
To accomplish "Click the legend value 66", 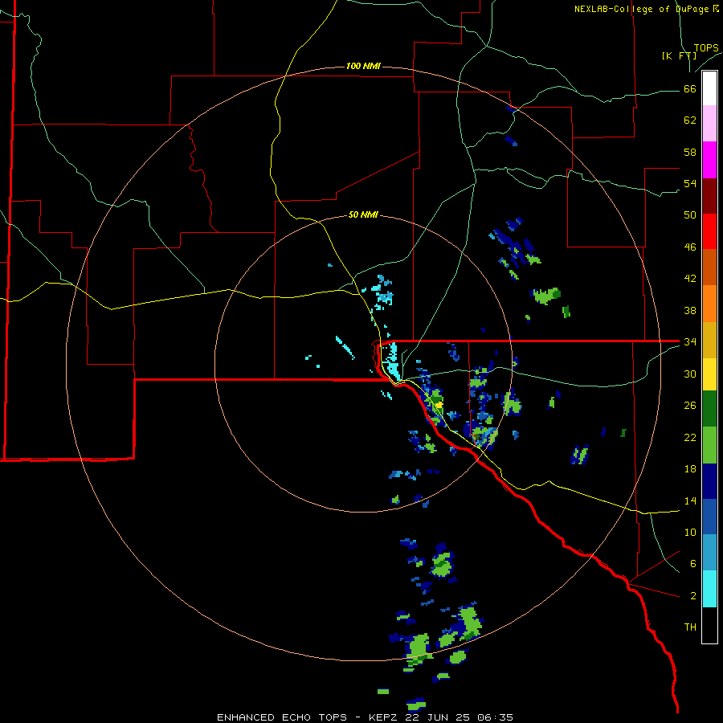I will (x=690, y=88).
